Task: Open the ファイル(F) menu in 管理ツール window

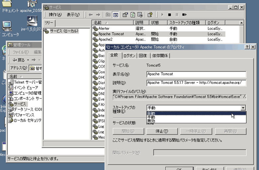Action: (21, 52)
